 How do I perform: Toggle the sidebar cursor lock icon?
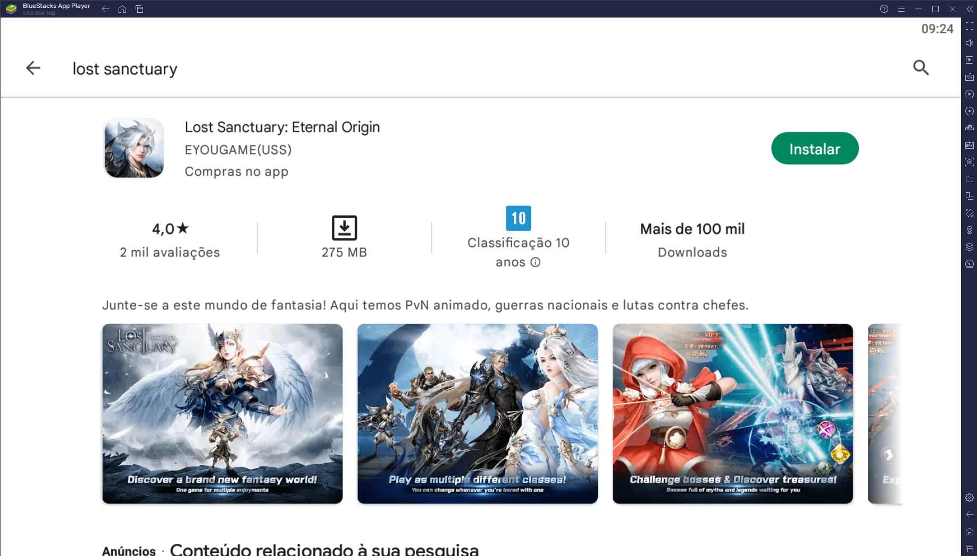[x=970, y=60]
